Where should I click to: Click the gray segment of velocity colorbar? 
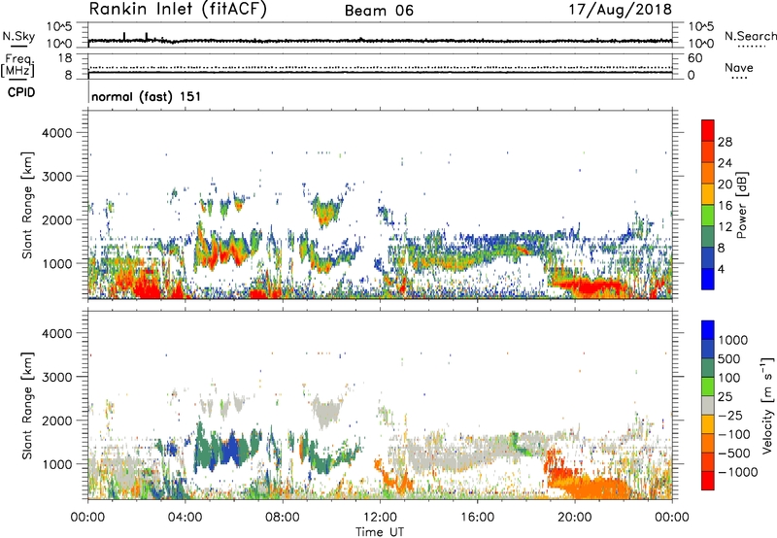708,405
